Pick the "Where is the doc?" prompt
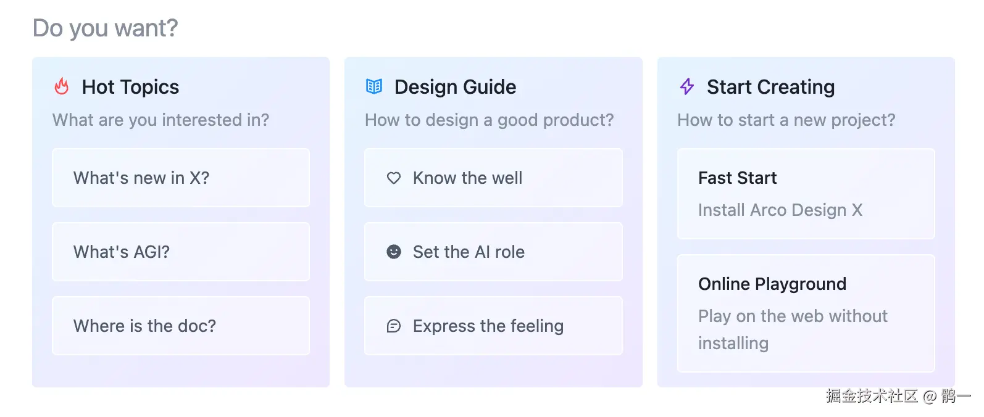Viewport: 984px width, 417px height. point(181,326)
